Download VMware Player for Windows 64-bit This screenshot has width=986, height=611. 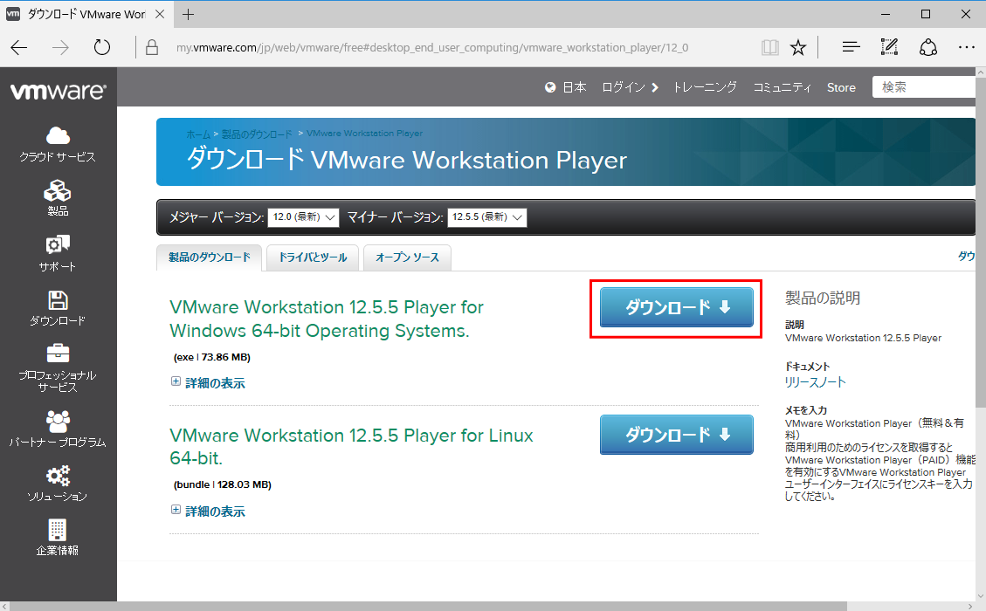[x=677, y=307]
